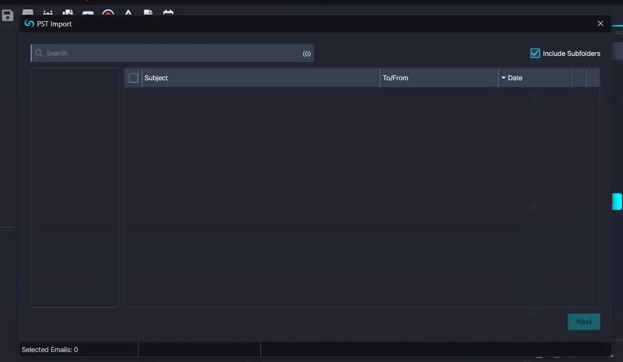Open the people group icon in toolbar
623x362 pixels.
(x=48, y=13)
